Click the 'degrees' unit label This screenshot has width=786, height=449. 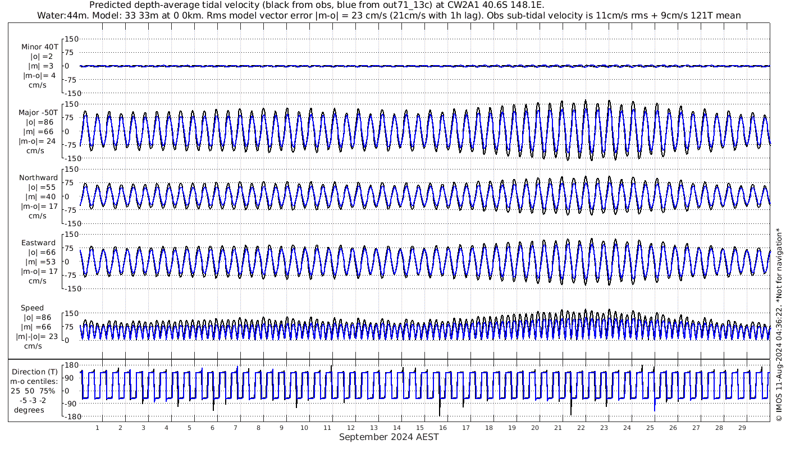[29, 410]
